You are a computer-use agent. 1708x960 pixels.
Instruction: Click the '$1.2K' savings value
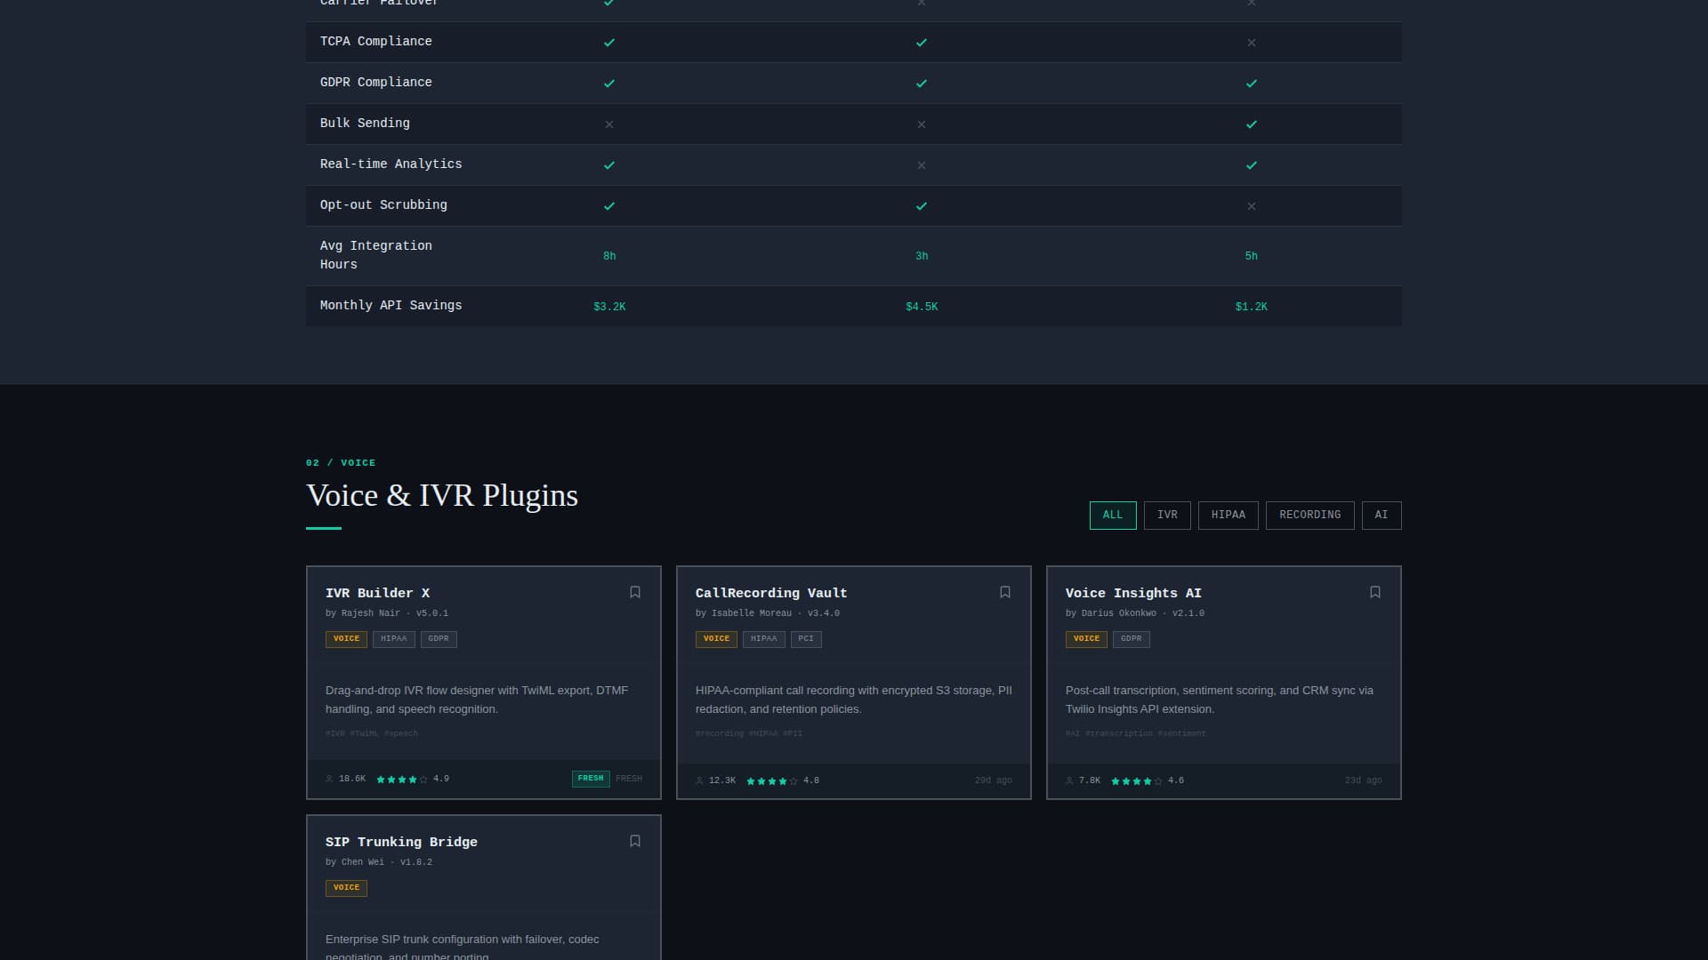tap(1252, 308)
